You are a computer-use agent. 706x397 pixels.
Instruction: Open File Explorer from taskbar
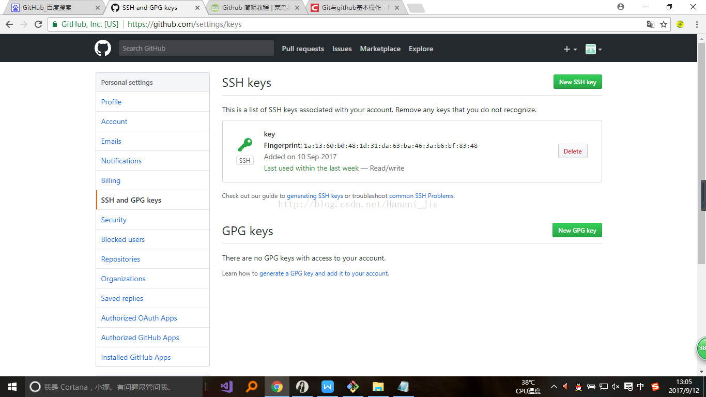point(378,387)
